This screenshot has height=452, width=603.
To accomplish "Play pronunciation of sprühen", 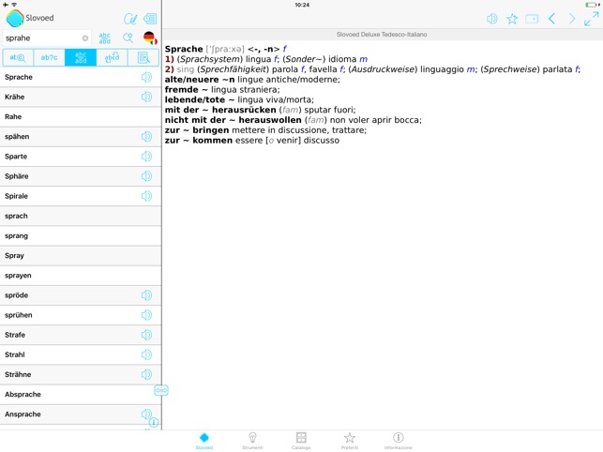I will 146,315.
